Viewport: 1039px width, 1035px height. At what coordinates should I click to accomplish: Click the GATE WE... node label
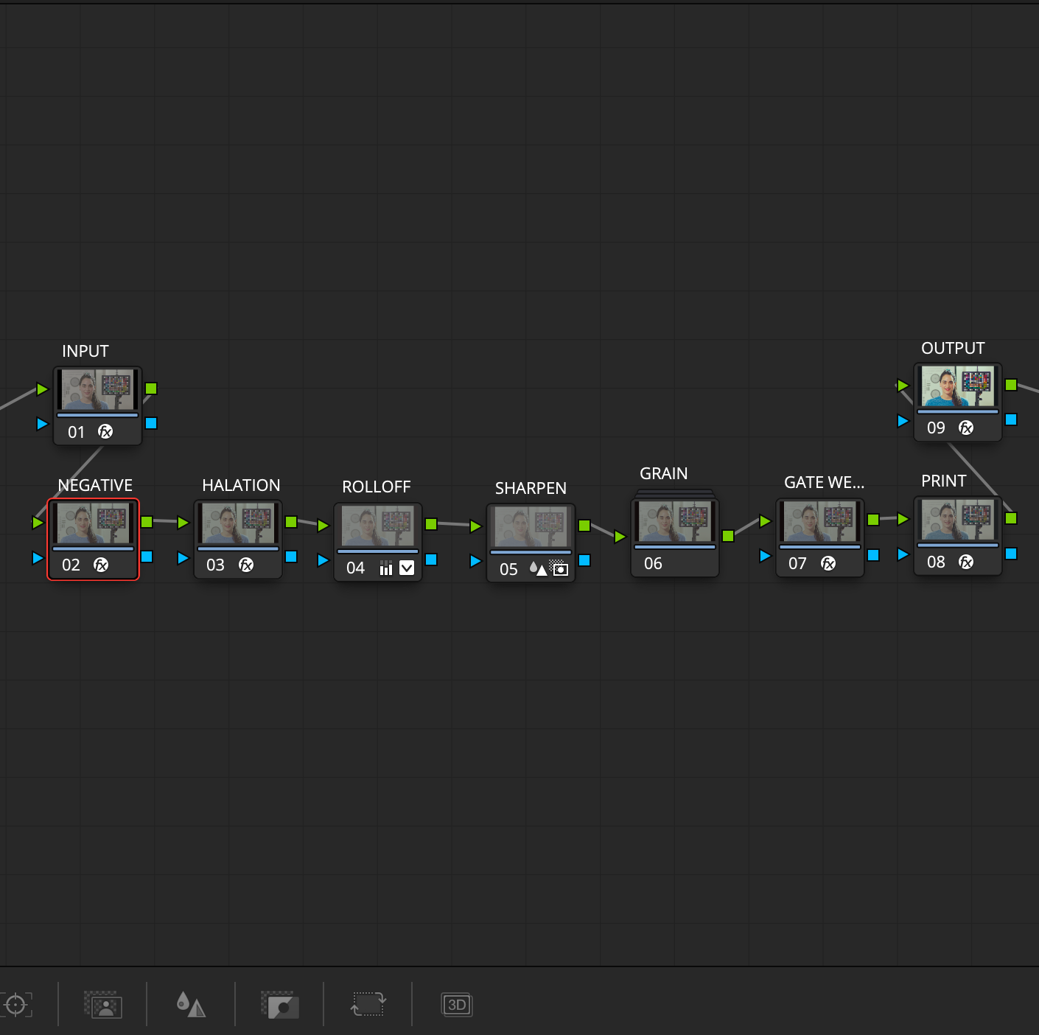(823, 483)
